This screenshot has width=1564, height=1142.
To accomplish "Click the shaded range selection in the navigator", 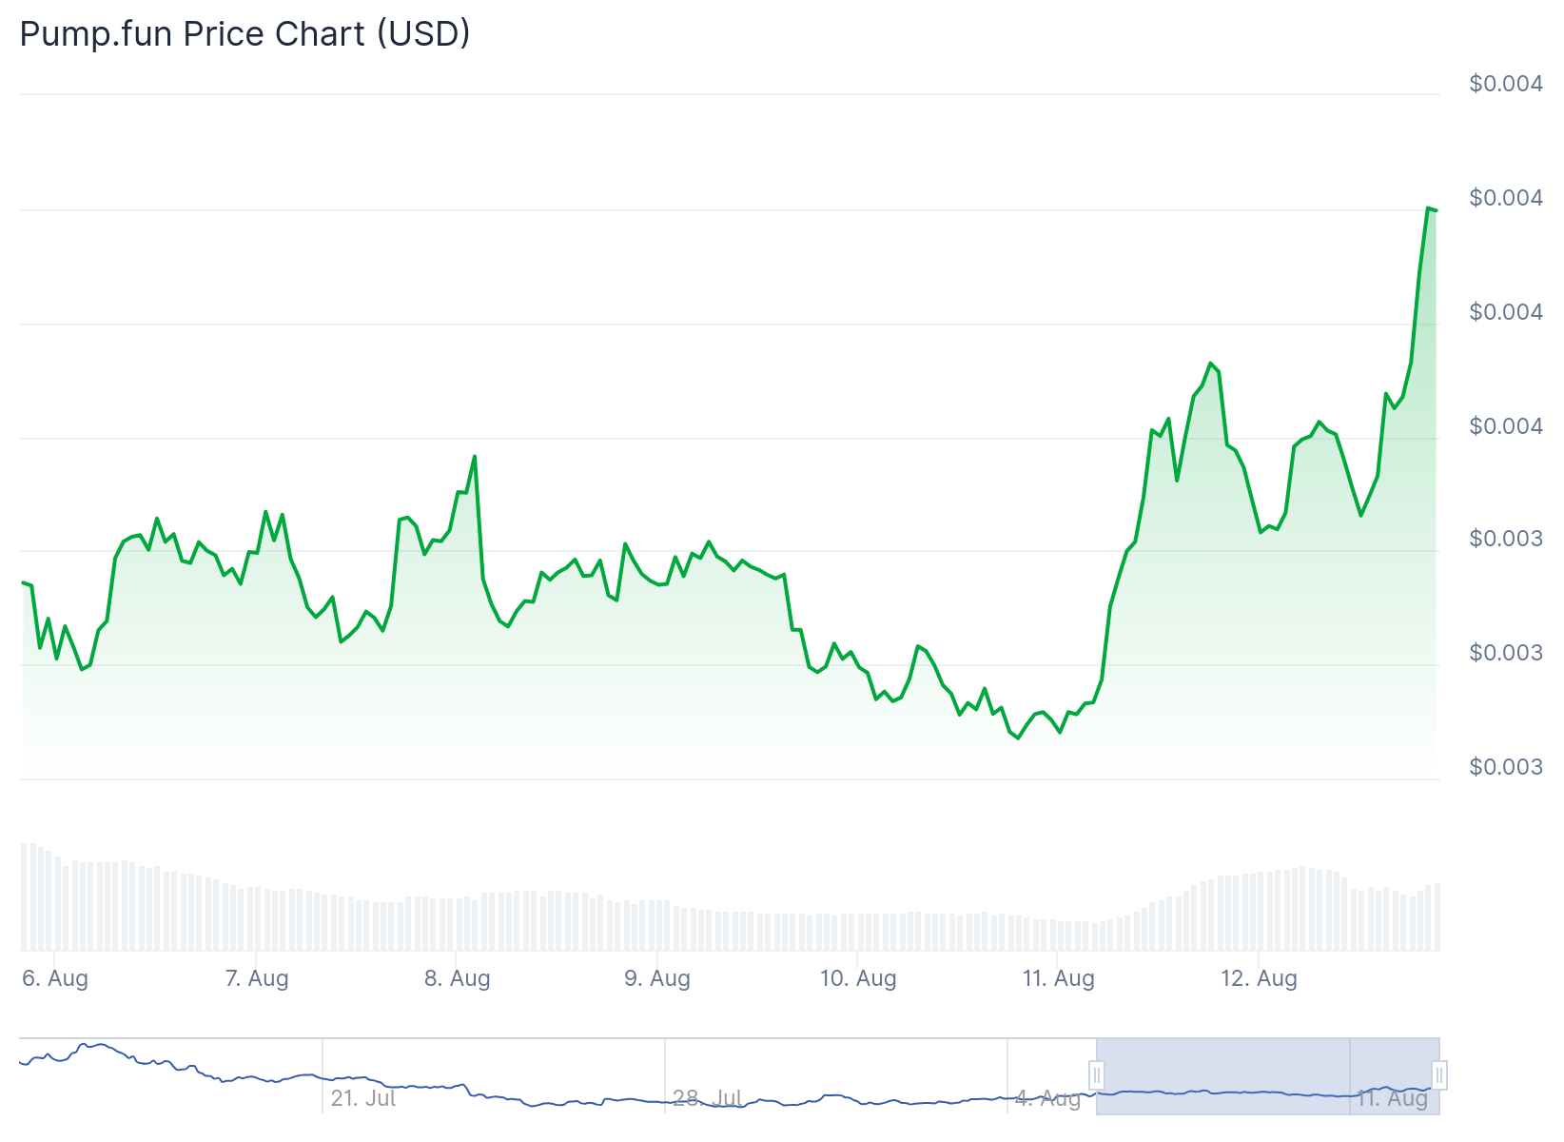I will coord(1268,1076).
